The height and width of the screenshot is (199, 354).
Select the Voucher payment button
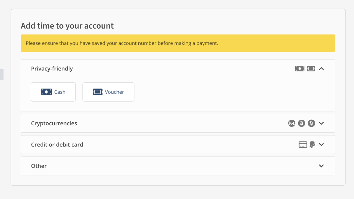pyautogui.click(x=108, y=92)
